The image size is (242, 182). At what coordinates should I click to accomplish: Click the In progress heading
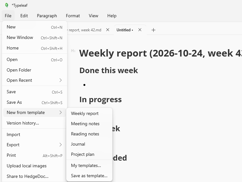(101, 100)
